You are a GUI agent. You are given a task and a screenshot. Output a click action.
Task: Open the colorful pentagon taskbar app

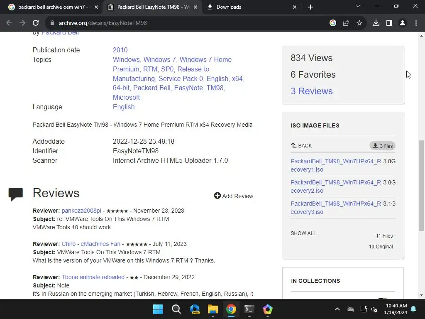coord(268,309)
